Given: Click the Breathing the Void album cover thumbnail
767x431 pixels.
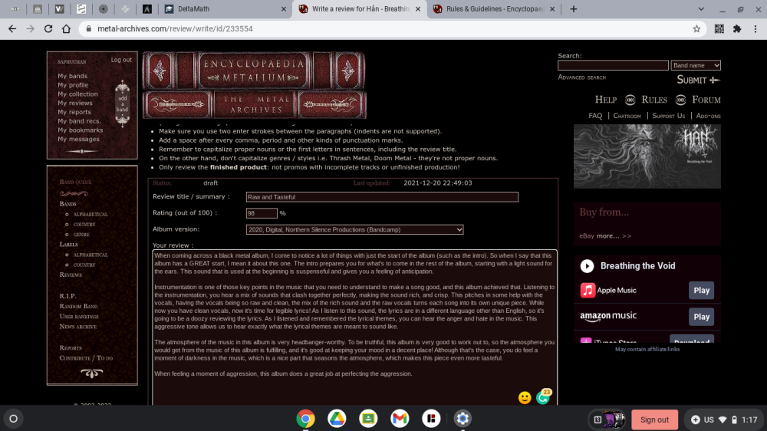Looking at the screenshot, I should (x=647, y=156).
